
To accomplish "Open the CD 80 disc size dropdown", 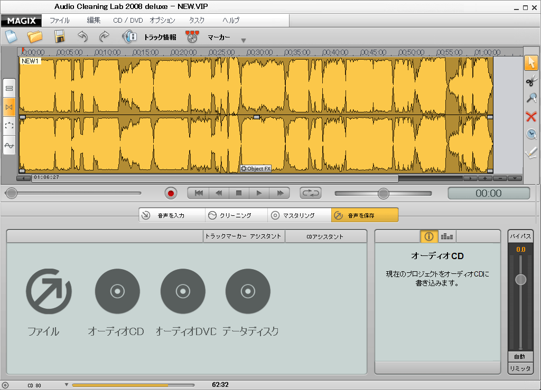I will click(x=67, y=385).
